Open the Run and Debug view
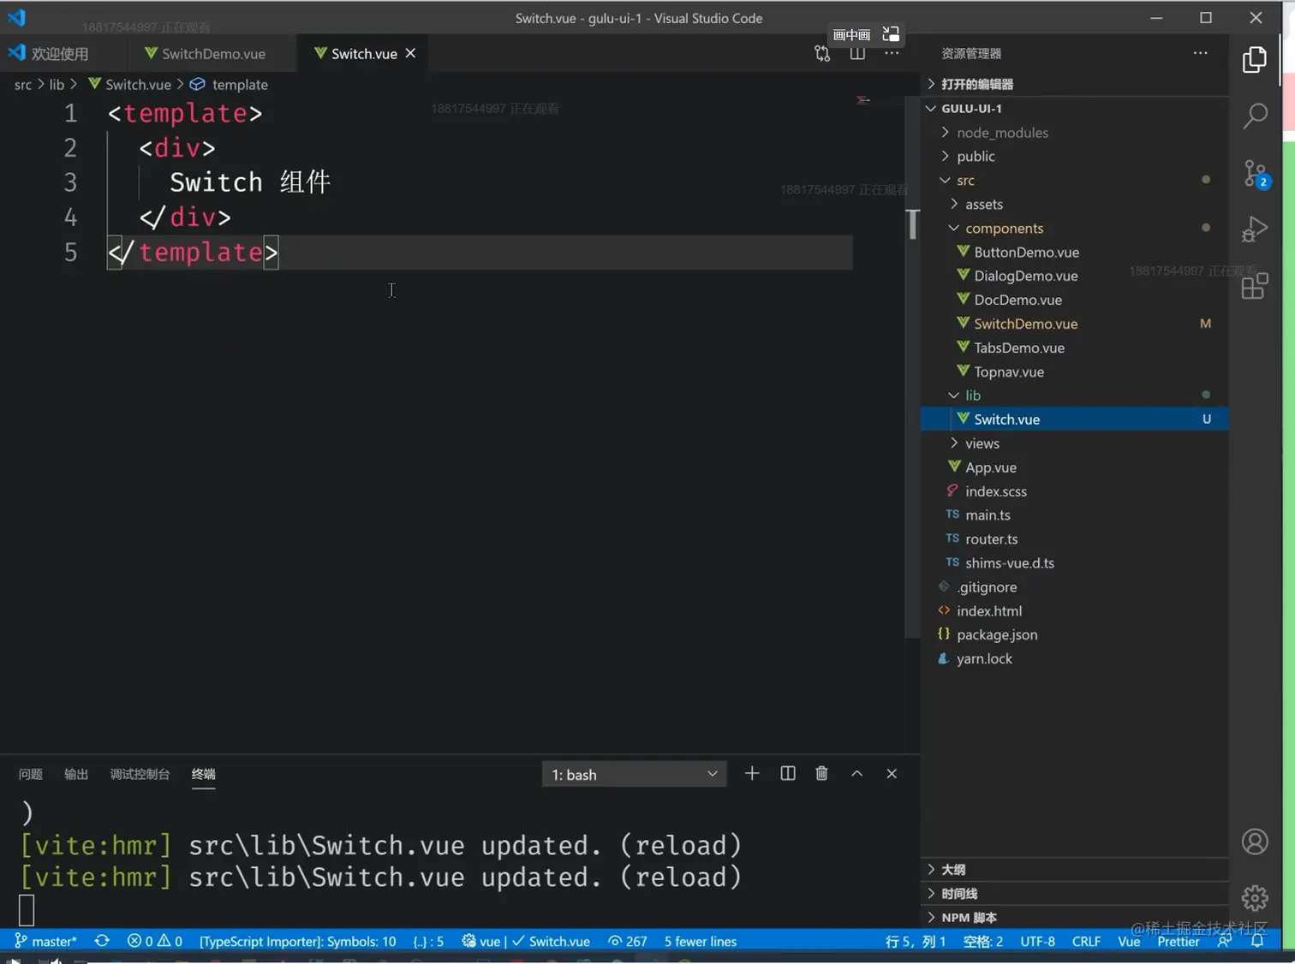Viewport: 1295px width, 964px height. (1255, 229)
